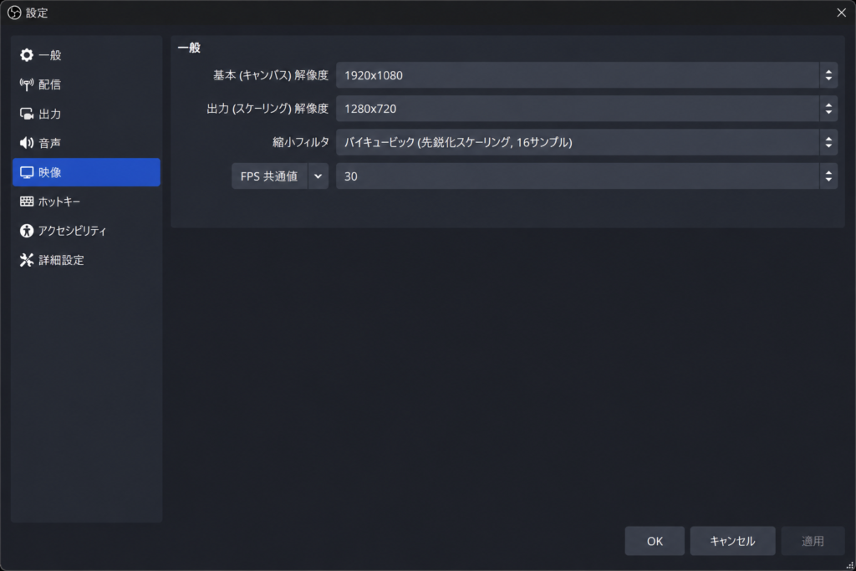This screenshot has width=856, height=571.
Task: Open the 詳細設定 settings label
Action: tap(61, 260)
